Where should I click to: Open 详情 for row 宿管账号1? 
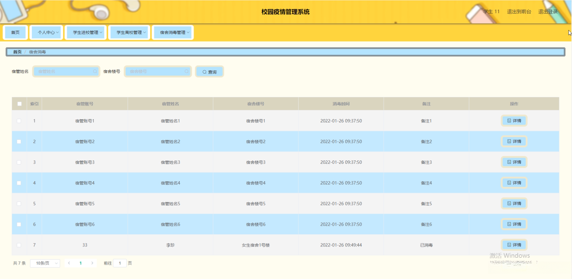coord(514,121)
